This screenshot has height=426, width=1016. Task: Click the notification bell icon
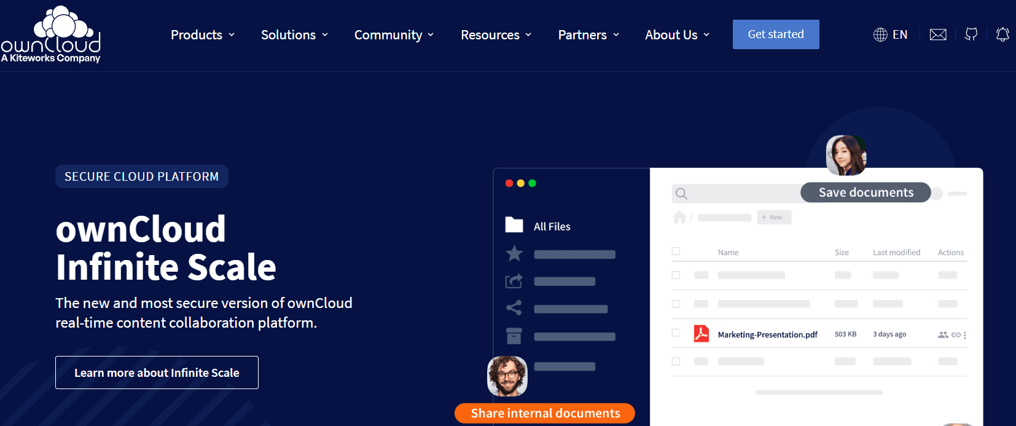[1002, 34]
